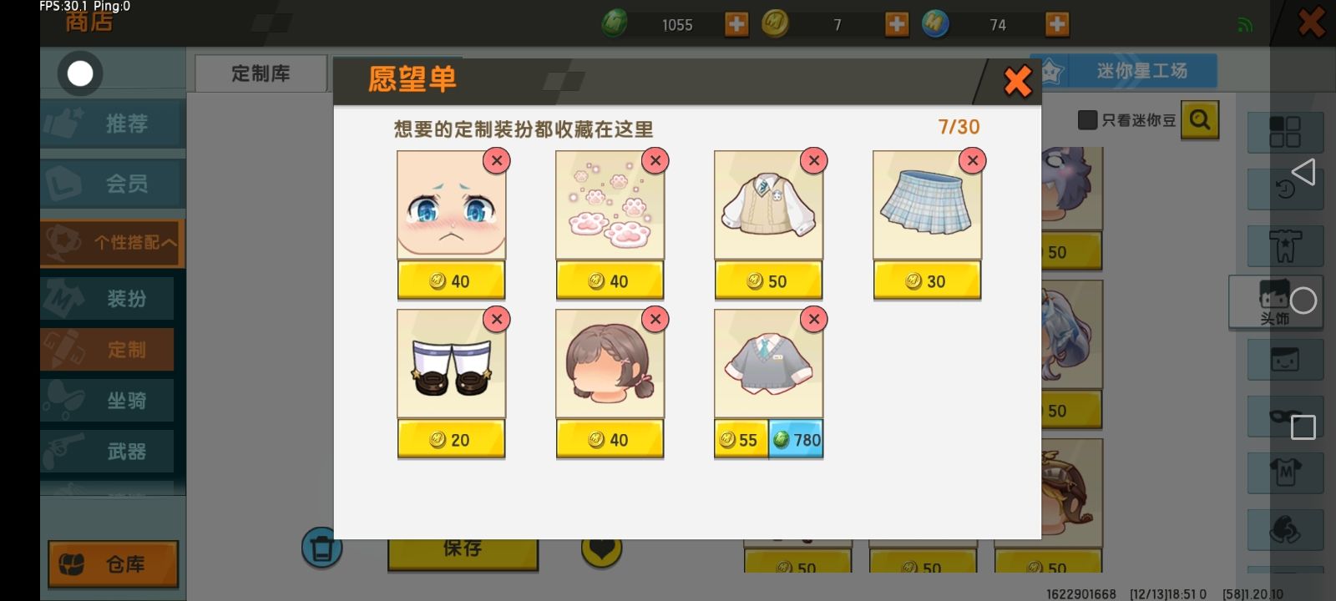Select the 头饰 headwear category

click(1274, 301)
